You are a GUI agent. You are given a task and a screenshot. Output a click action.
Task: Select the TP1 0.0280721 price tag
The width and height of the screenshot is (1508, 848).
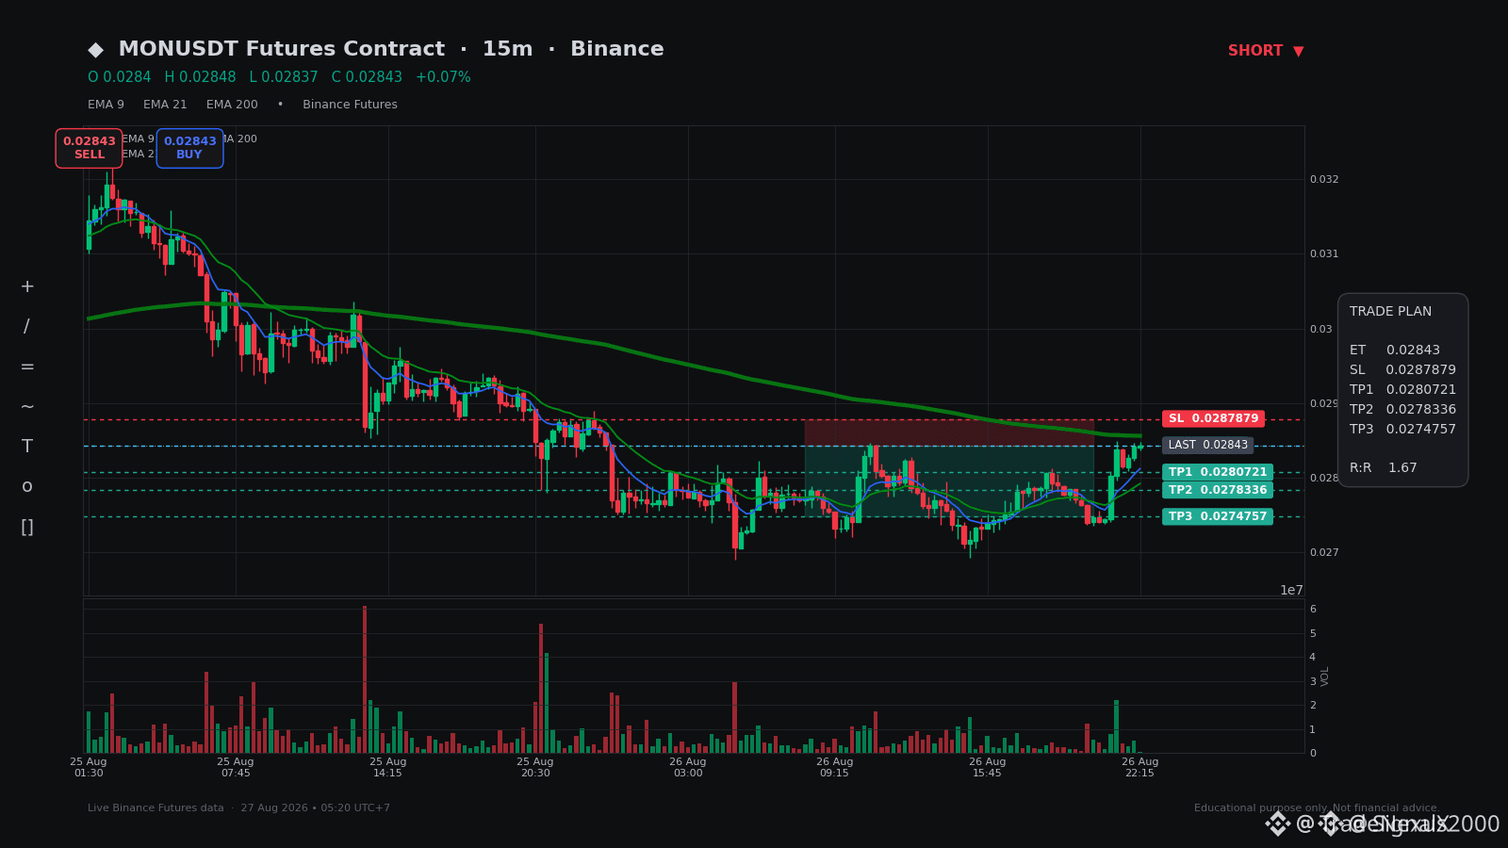1218,472
